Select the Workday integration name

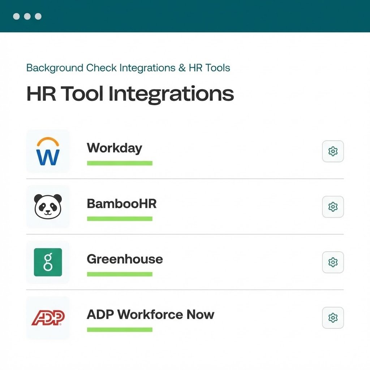[x=115, y=148]
